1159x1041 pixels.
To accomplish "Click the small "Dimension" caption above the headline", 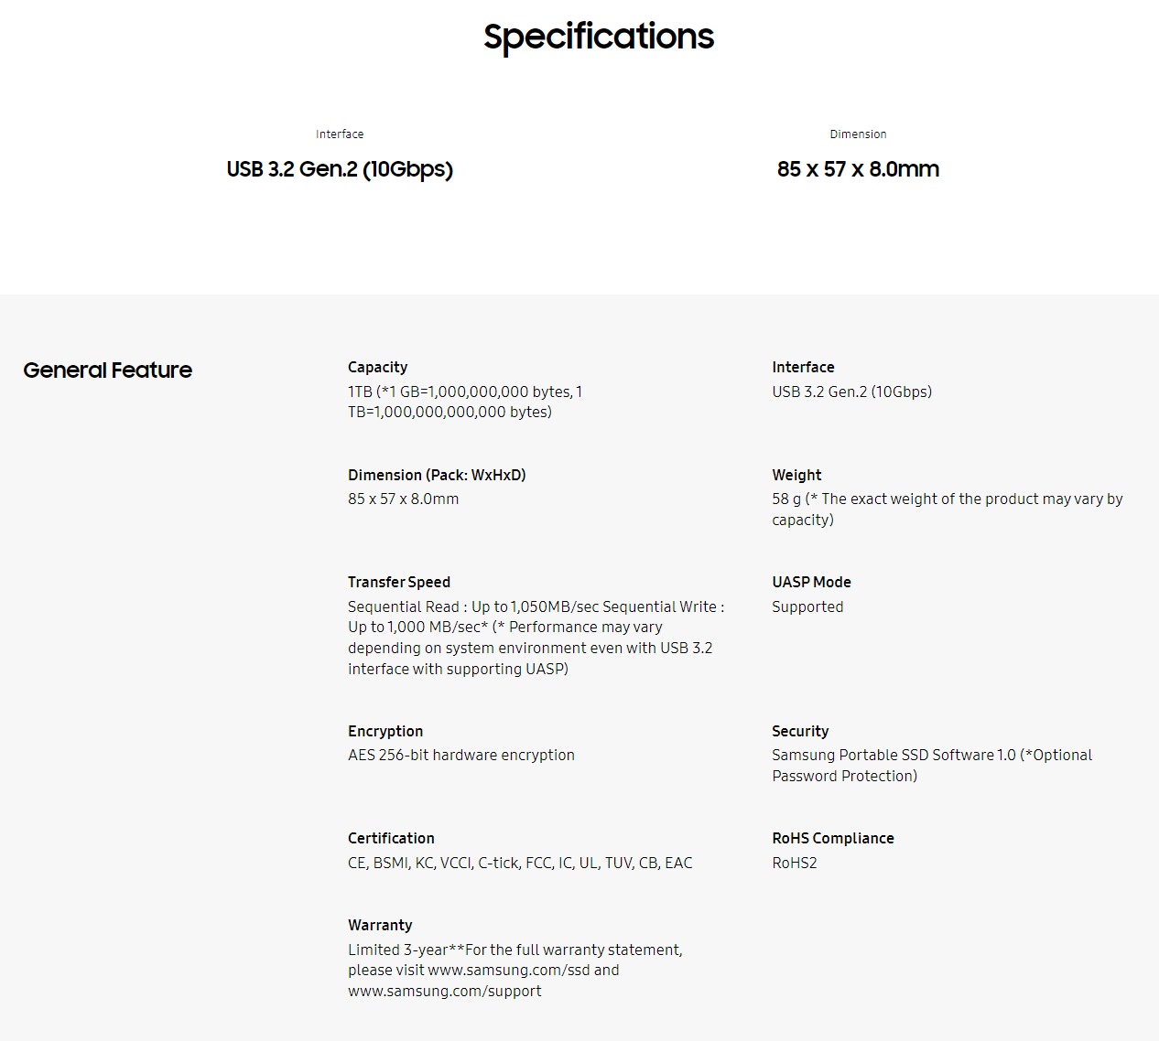I will click(858, 134).
